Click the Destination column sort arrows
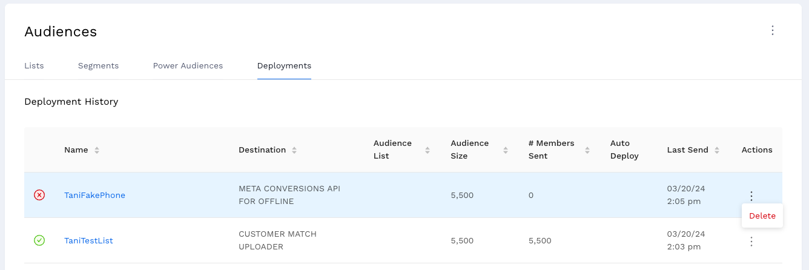809x270 pixels. point(294,150)
